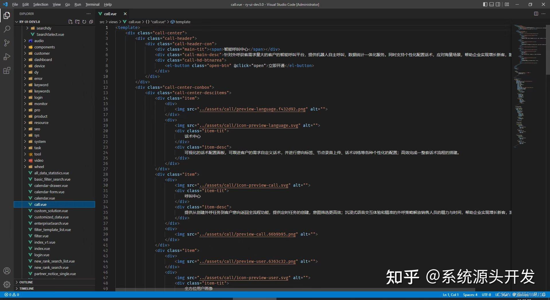Screen dimensions: 550x300
Task: Click the src breadcrumb segment
Action: click(102, 22)
